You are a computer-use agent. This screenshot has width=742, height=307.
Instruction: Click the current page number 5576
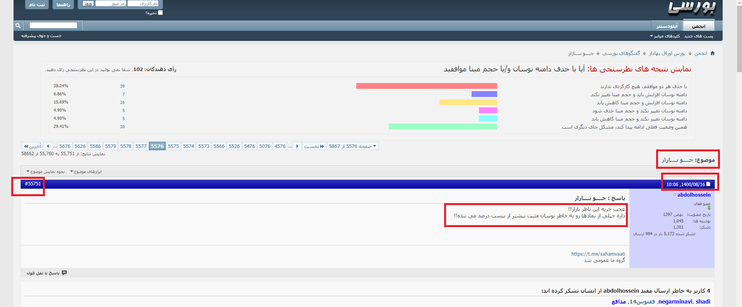pos(157,146)
